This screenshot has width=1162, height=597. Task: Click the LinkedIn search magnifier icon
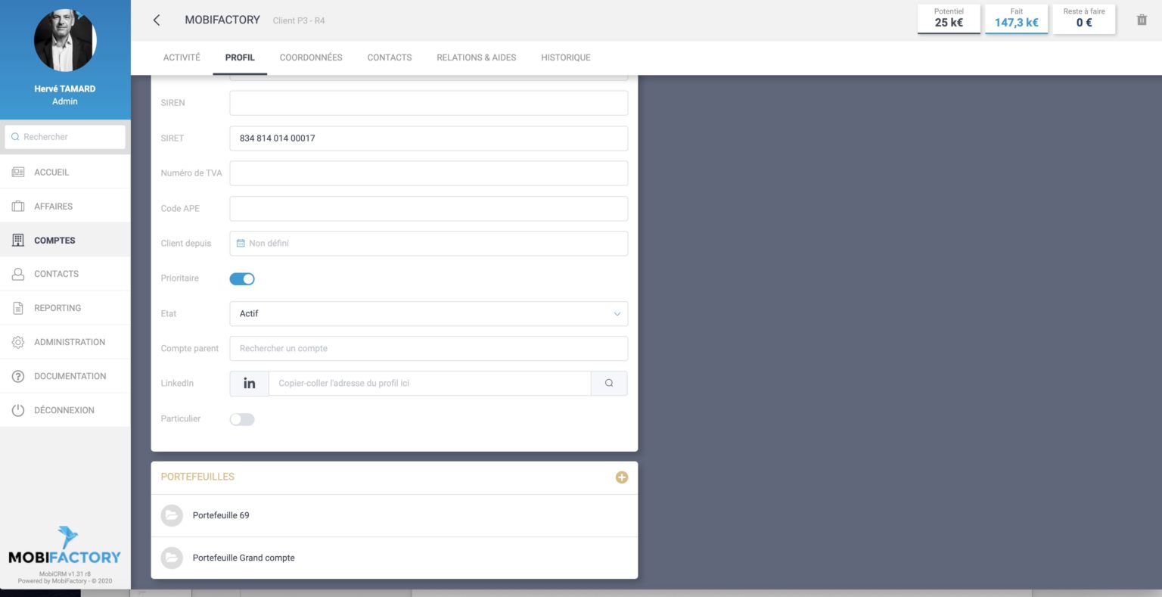(609, 384)
